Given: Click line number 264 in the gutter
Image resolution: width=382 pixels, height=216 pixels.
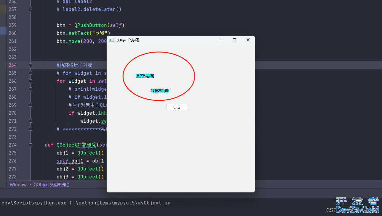Looking at the screenshot, I should point(13,65).
